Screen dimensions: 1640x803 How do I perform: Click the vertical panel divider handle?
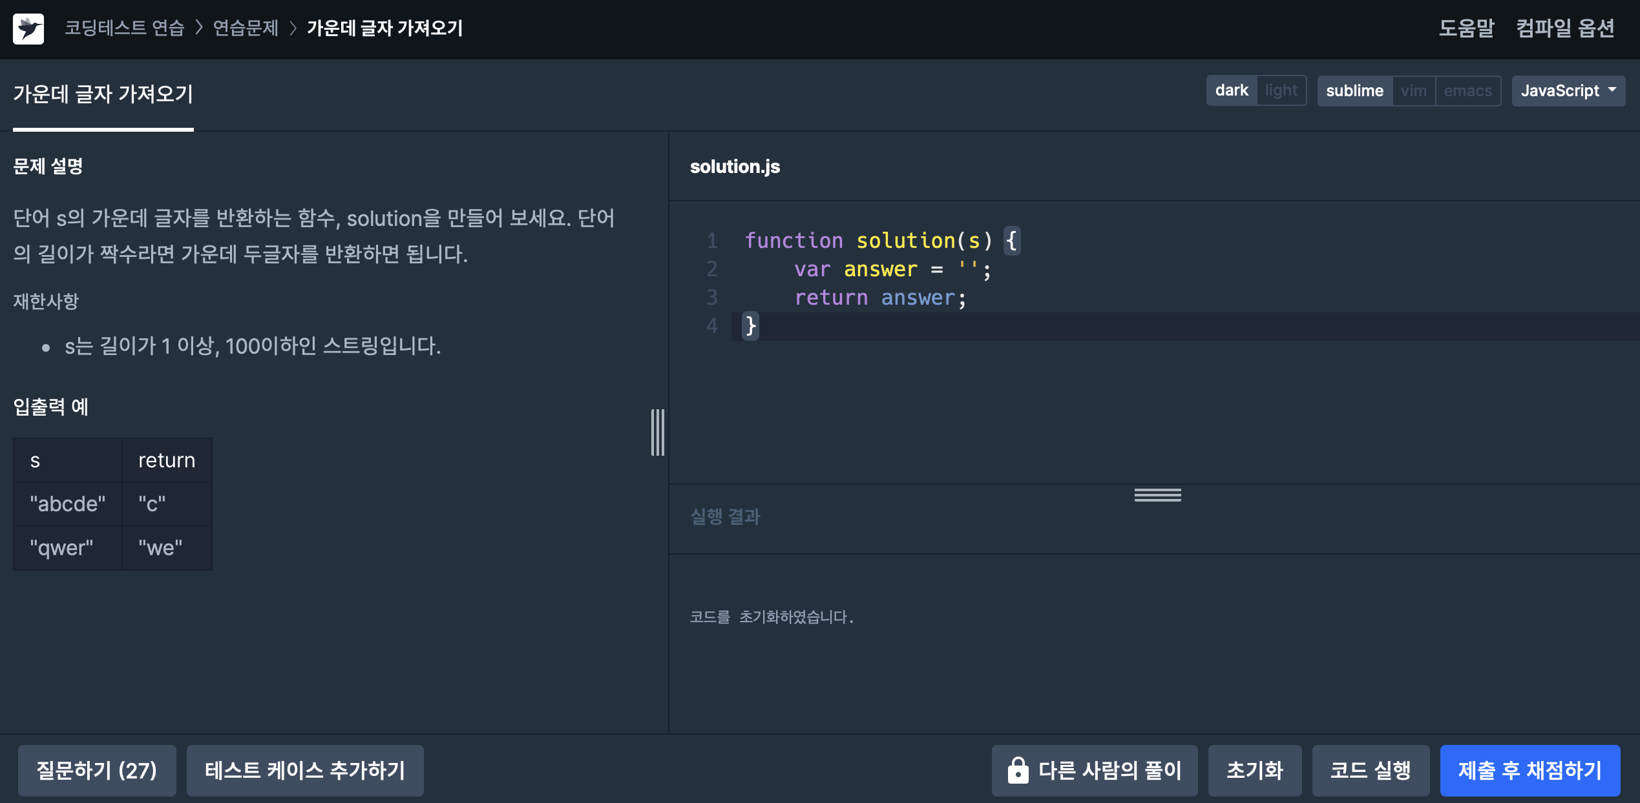coord(658,432)
